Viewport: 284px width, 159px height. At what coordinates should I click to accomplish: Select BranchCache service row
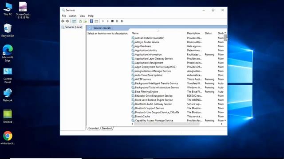[x=177, y=117]
